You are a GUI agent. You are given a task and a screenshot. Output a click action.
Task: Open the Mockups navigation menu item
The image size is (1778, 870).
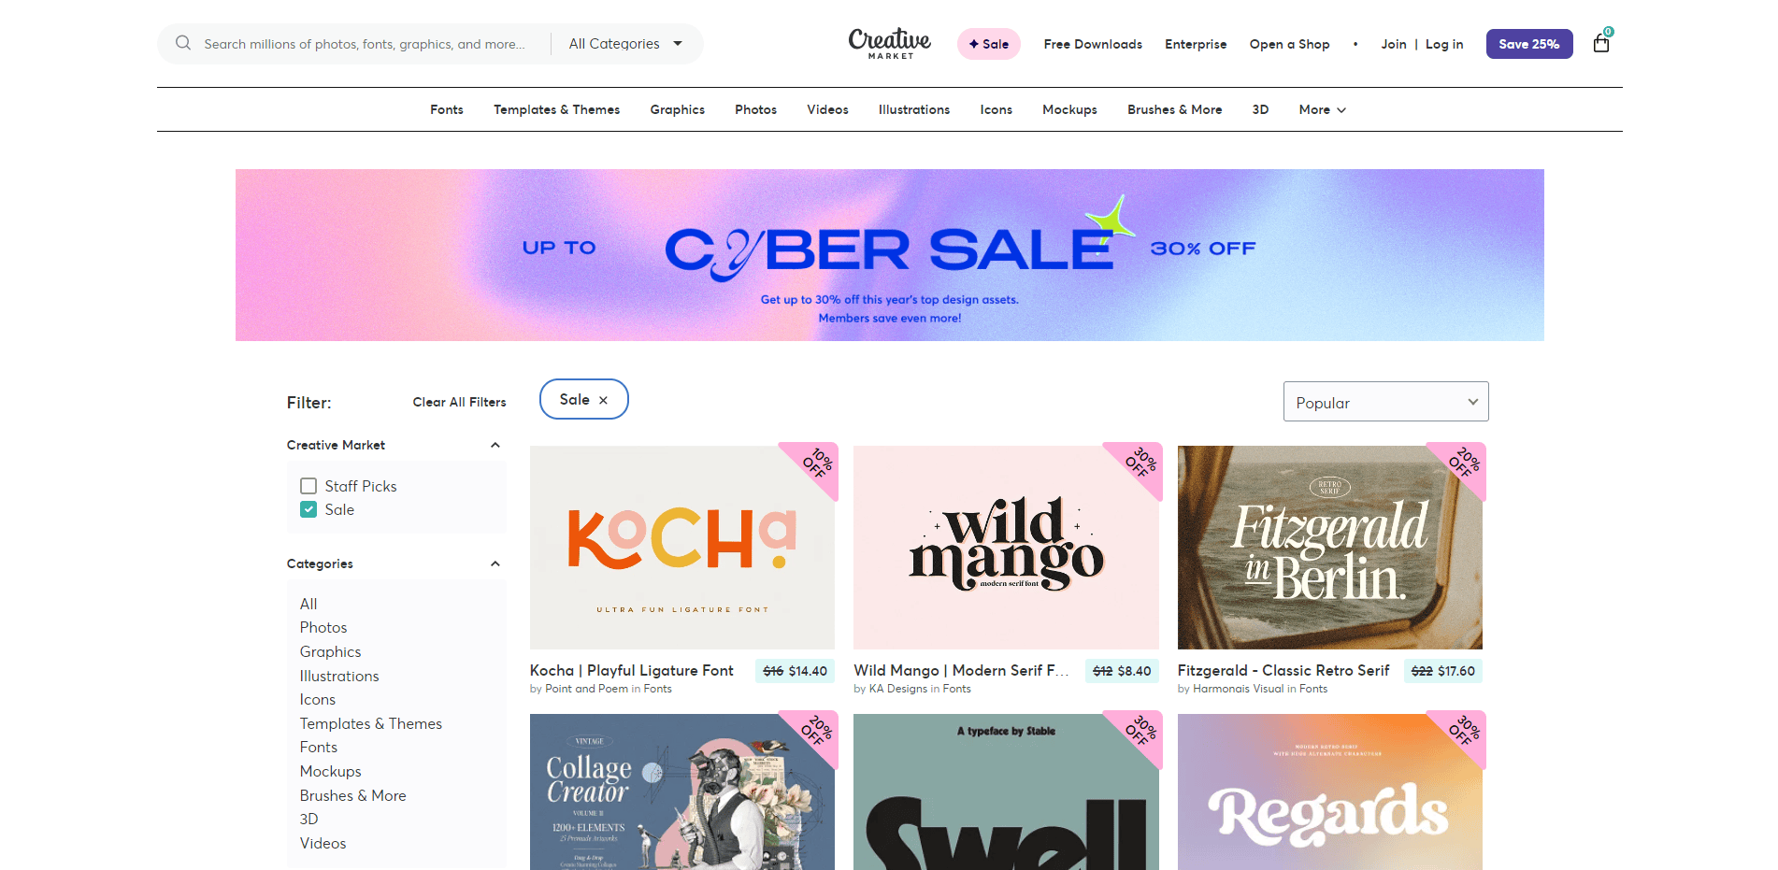(1069, 110)
